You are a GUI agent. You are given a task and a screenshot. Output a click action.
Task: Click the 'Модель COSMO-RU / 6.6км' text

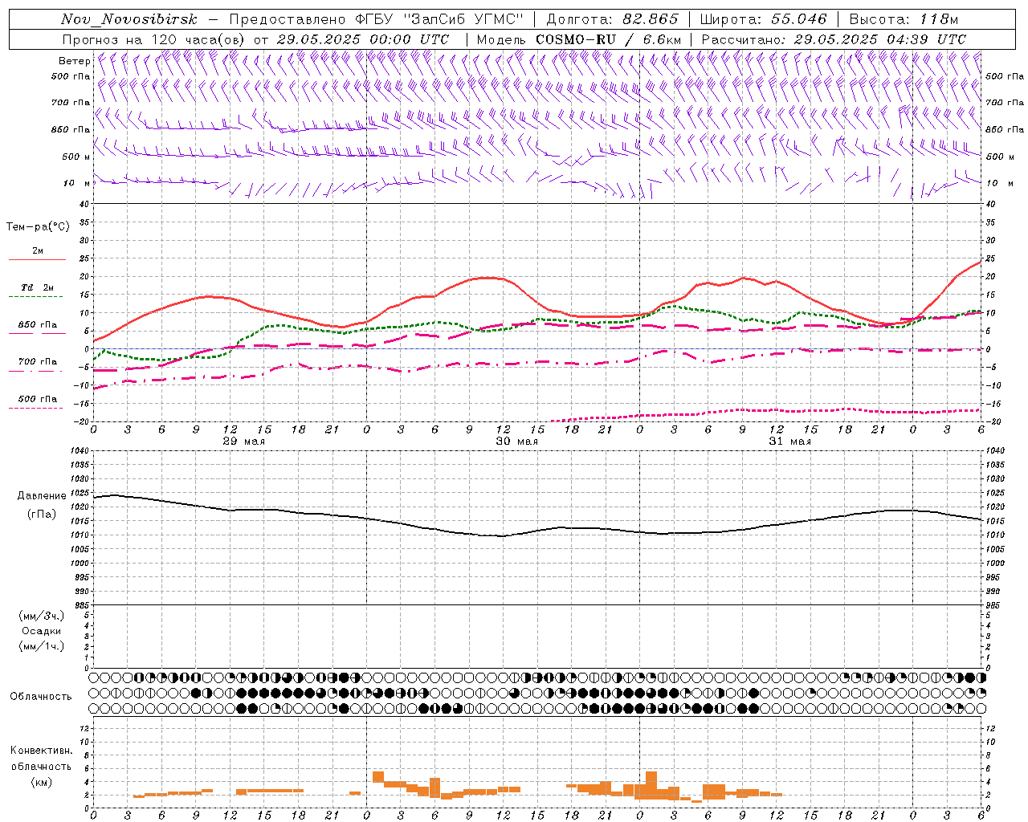coord(579,39)
